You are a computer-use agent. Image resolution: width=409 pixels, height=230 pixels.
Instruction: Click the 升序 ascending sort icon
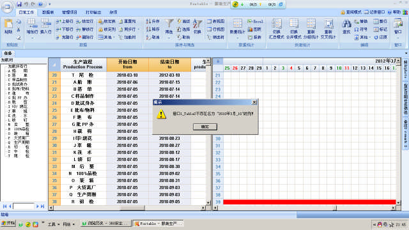[148, 21]
